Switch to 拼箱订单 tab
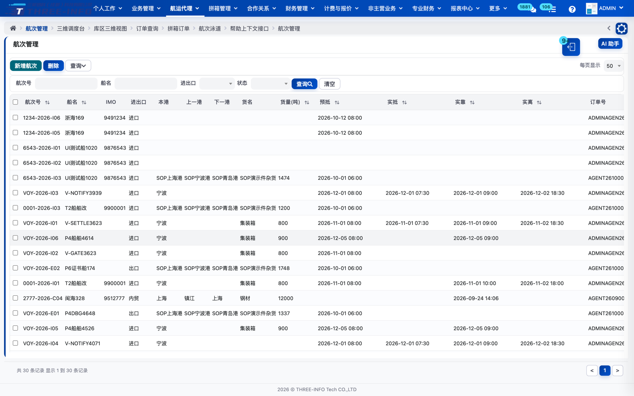634x396 pixels. pos(178,29)
